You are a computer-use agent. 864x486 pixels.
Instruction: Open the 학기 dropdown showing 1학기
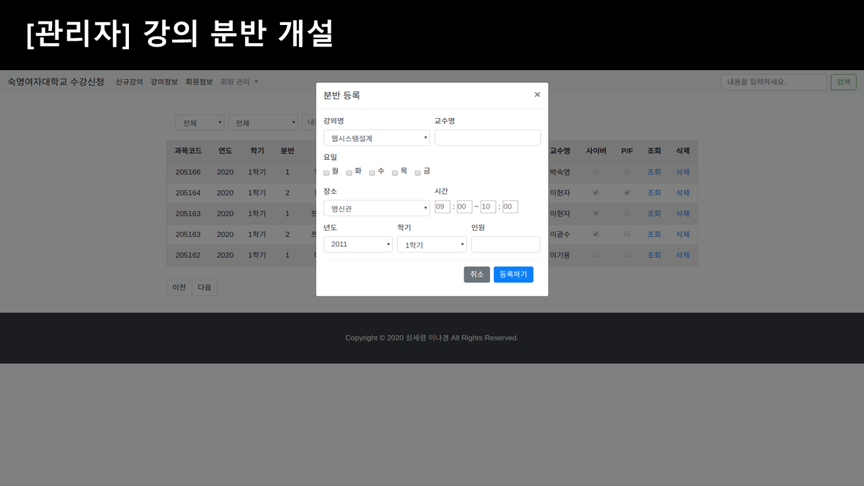pyautogui.click(x=431, y=244)
